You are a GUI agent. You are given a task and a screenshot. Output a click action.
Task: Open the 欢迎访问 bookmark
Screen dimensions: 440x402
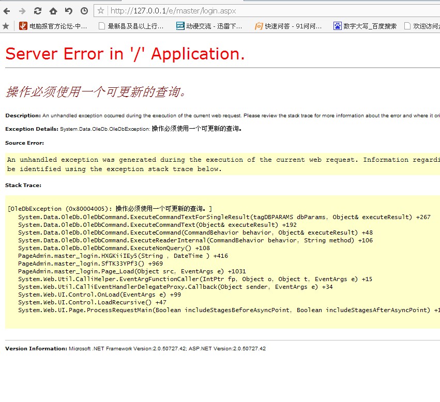pos(421,26)
